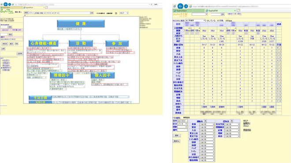The height and width of the screenshot is (163, 291).
Task: Open the HELP dropdown in SophiaThink toolbar
Action: tap(124, 13)
